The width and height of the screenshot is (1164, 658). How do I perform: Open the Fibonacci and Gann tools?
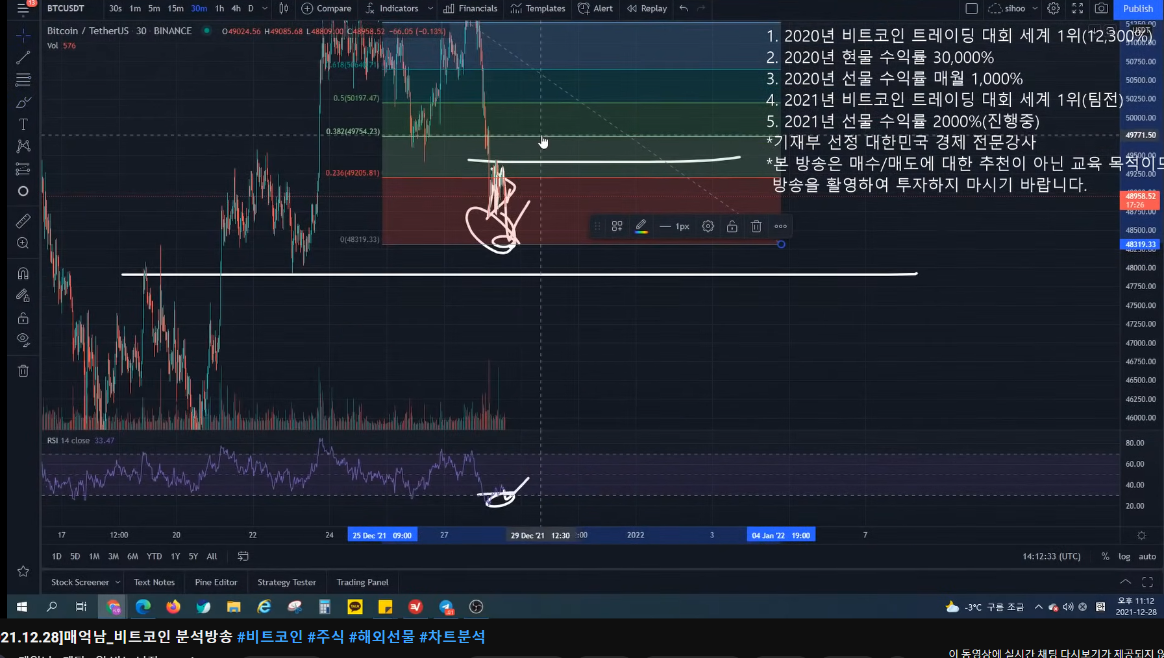(23, 80)
